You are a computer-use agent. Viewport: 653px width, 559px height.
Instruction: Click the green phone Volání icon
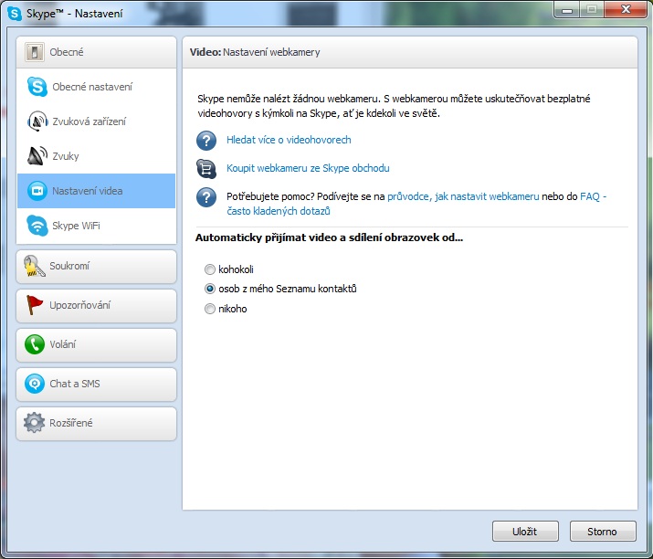tap(34, 344)
